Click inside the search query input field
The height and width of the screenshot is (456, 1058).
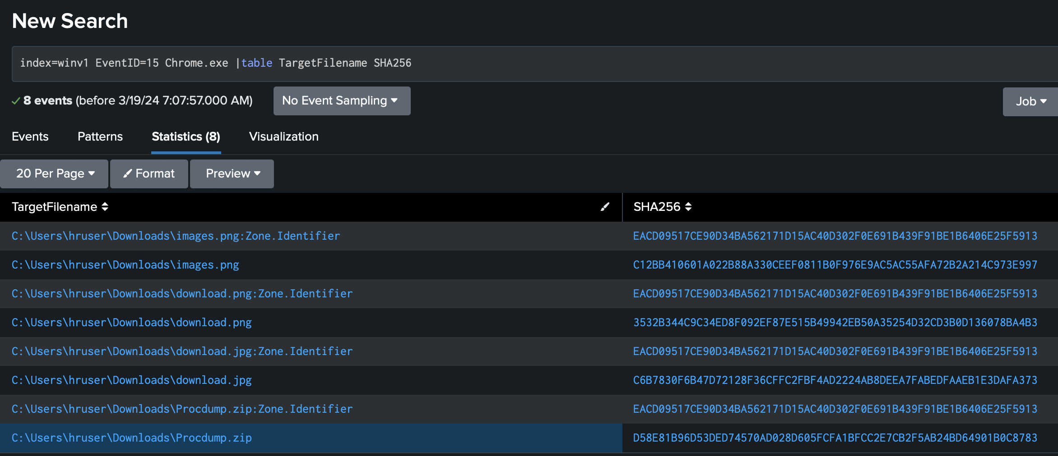(632, 63)
